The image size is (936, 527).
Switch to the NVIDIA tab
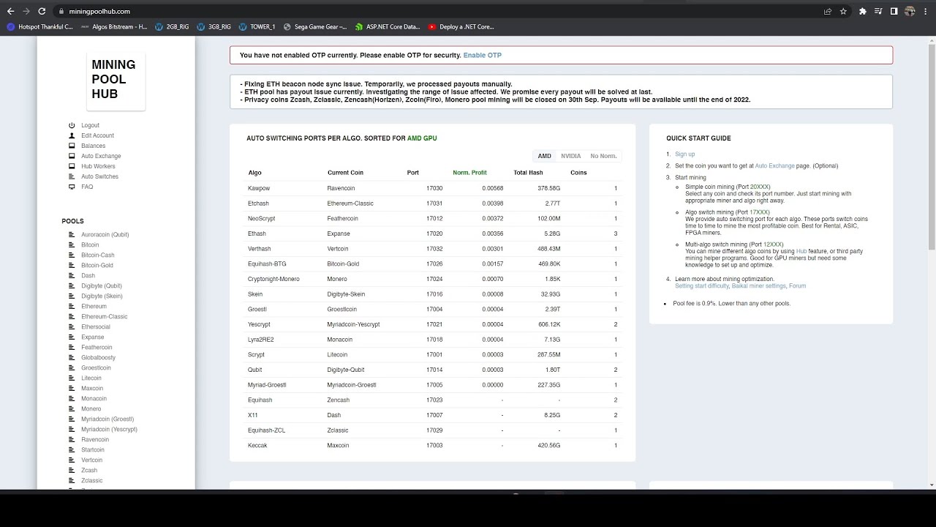(x=570, y=156)
